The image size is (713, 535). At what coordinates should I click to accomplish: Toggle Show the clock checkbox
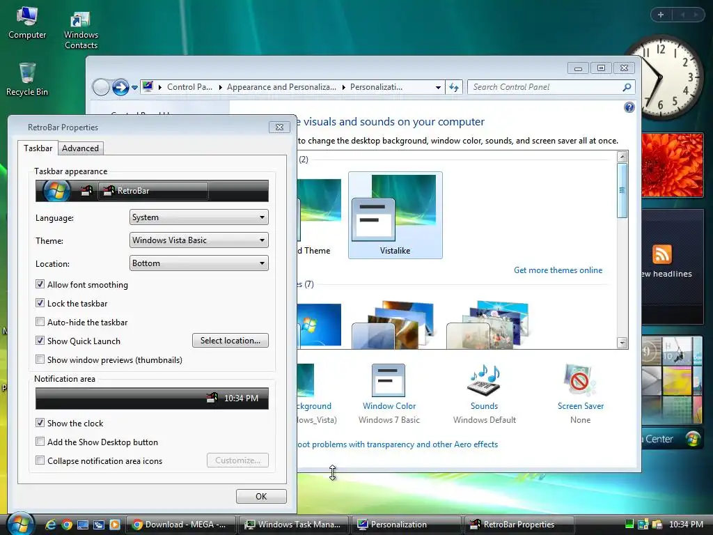coord(40,423)
